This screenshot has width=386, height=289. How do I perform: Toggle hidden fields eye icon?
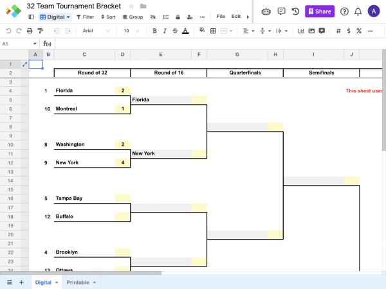[153, 17]
